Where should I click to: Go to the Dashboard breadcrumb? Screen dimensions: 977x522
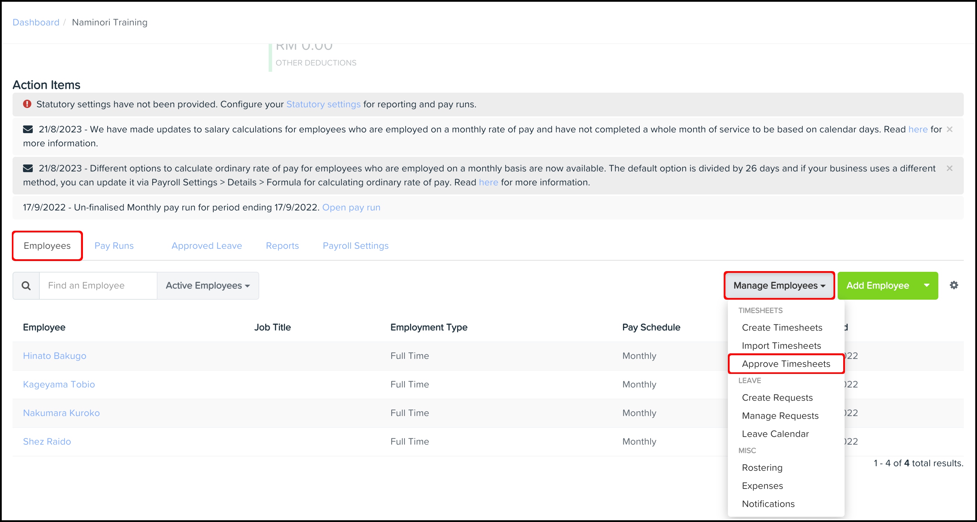[36, 22]
